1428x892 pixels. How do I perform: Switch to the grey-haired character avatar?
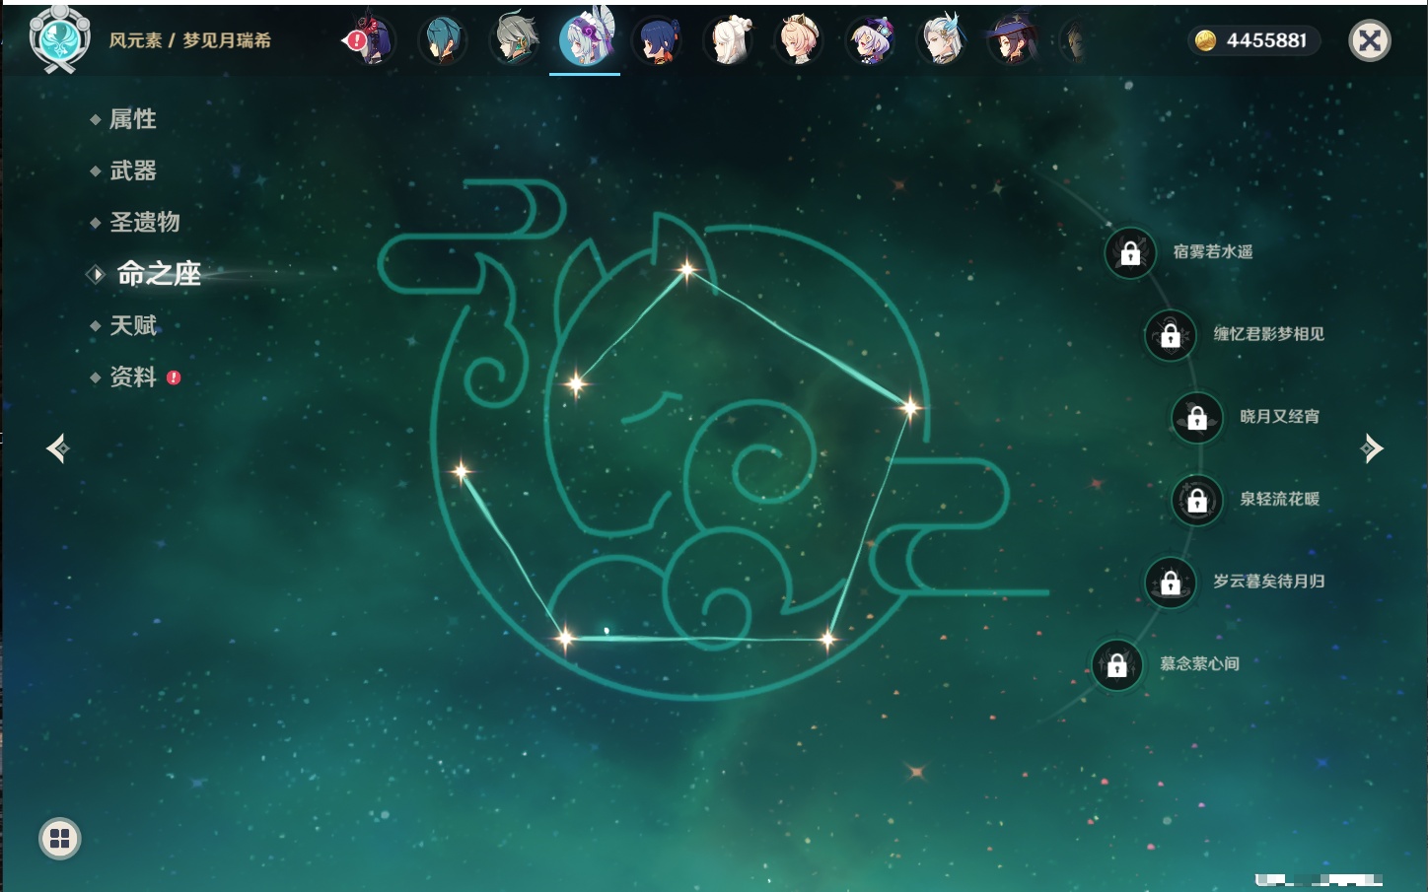pos(514,40)
